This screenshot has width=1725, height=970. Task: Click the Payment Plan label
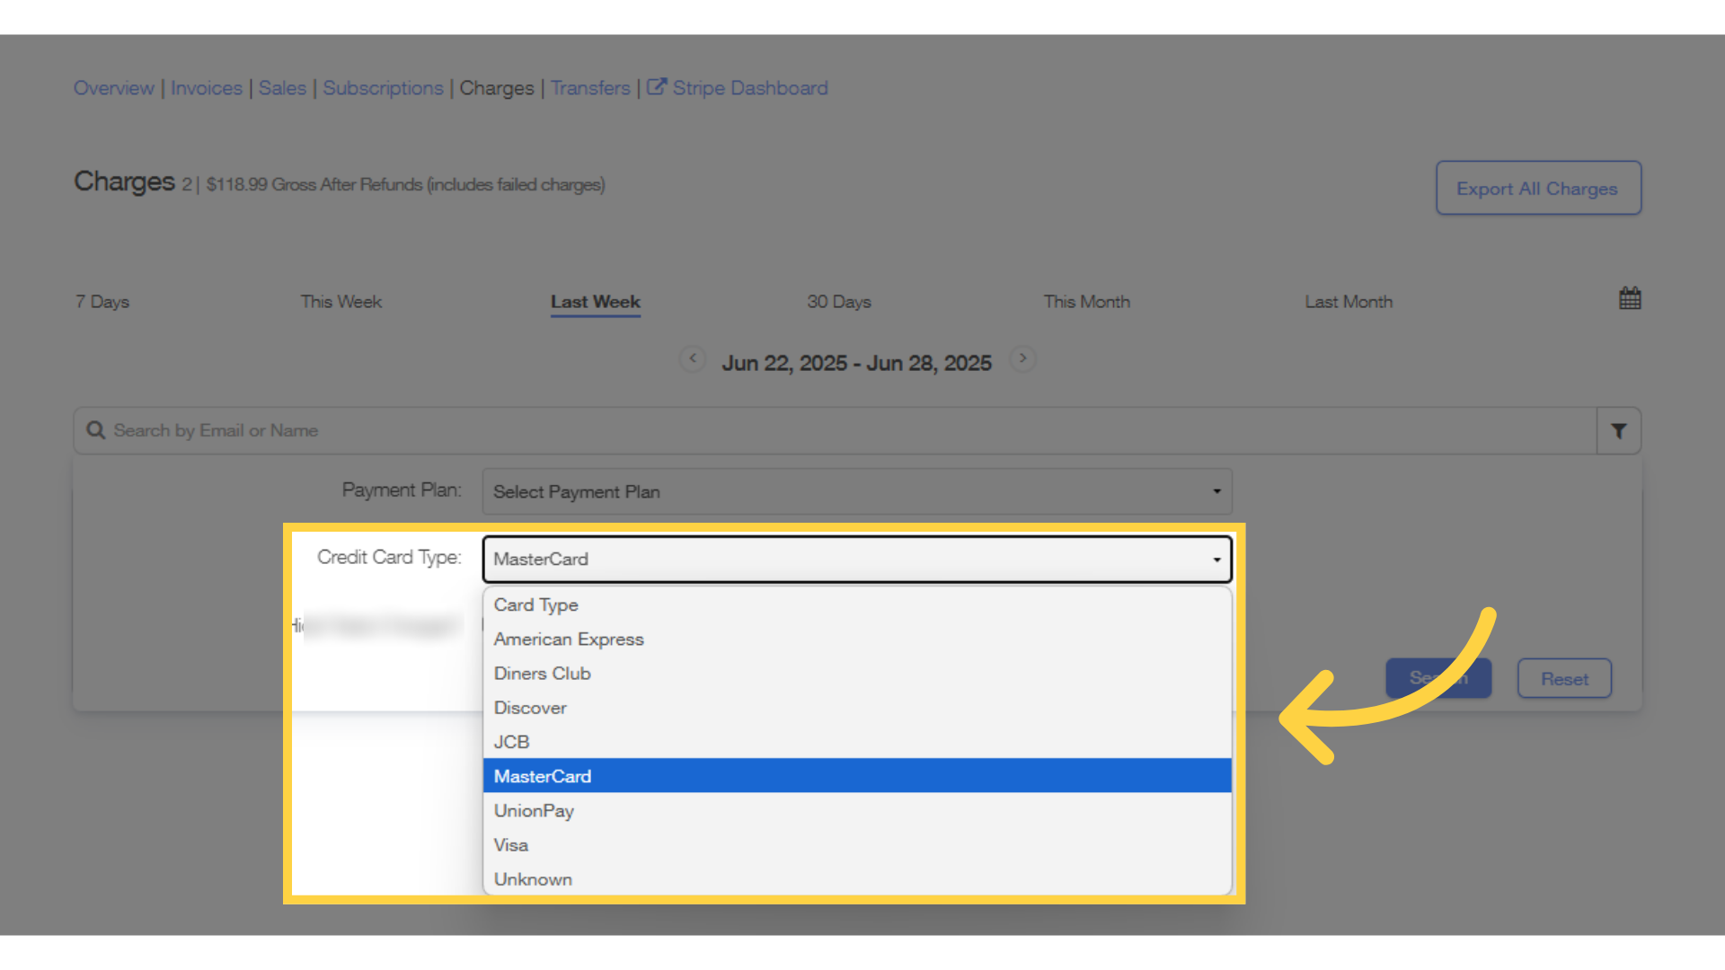tap(402, 490)
